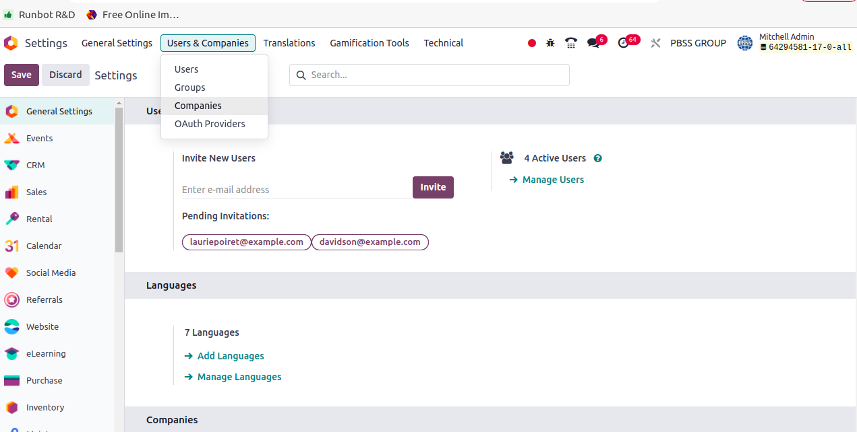Open the Translations menu

tap(289, 43)
